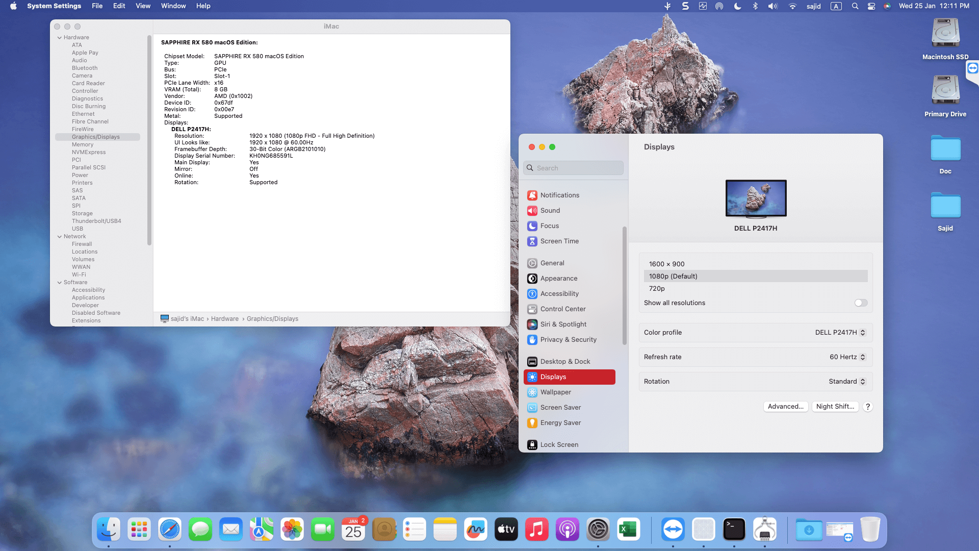Click the System Information sidebar scrollbar
Image resolution: width=979 pixels, height=551 pixels.
pos(149,140)
